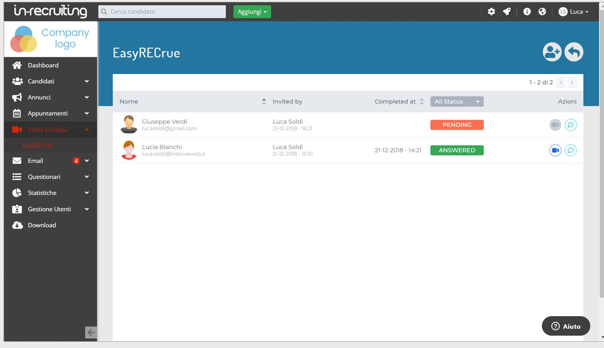Click email luca.soldi@intervieweb.it
Image resolution: width=604 pixels, height=348 pixels.
173,154
